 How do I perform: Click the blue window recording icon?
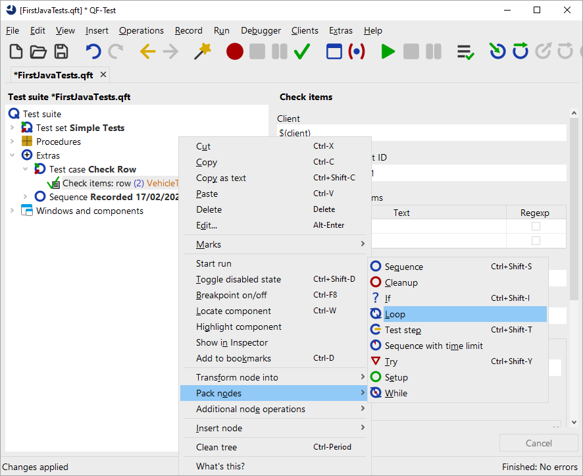[334, 51]
